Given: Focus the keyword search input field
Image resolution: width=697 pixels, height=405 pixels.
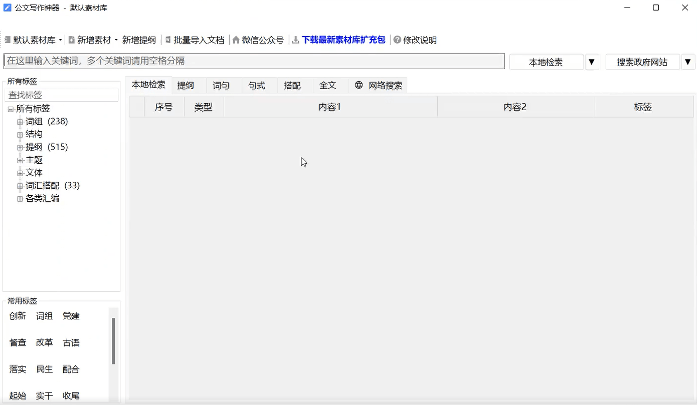Looking at the screenshot, I should click(x=254, y=61).
